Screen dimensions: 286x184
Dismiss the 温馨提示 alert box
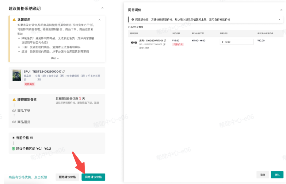point(100,19)
